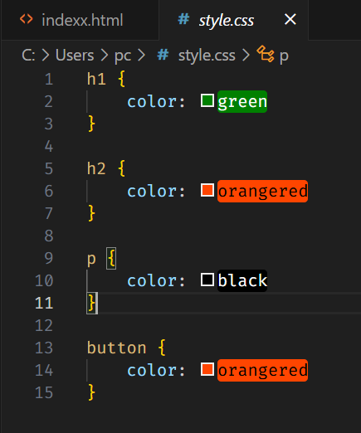The image size is (361, 433).
Task: Open the style.css breadcrumb item
Action: click(x=207, y=56)
